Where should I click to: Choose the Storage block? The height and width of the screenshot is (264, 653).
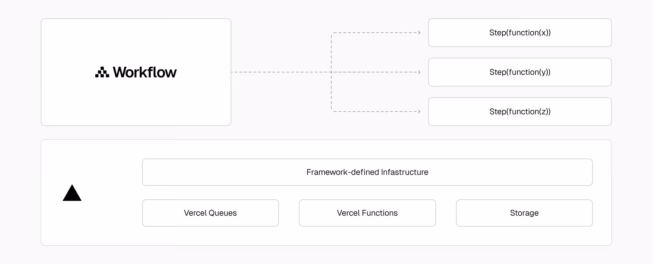[x=524, y=213]
